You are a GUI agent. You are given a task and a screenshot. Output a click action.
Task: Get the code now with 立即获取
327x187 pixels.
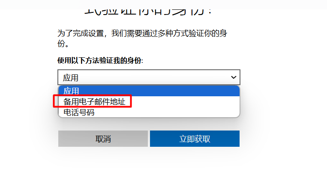click(x=195, y=139)
